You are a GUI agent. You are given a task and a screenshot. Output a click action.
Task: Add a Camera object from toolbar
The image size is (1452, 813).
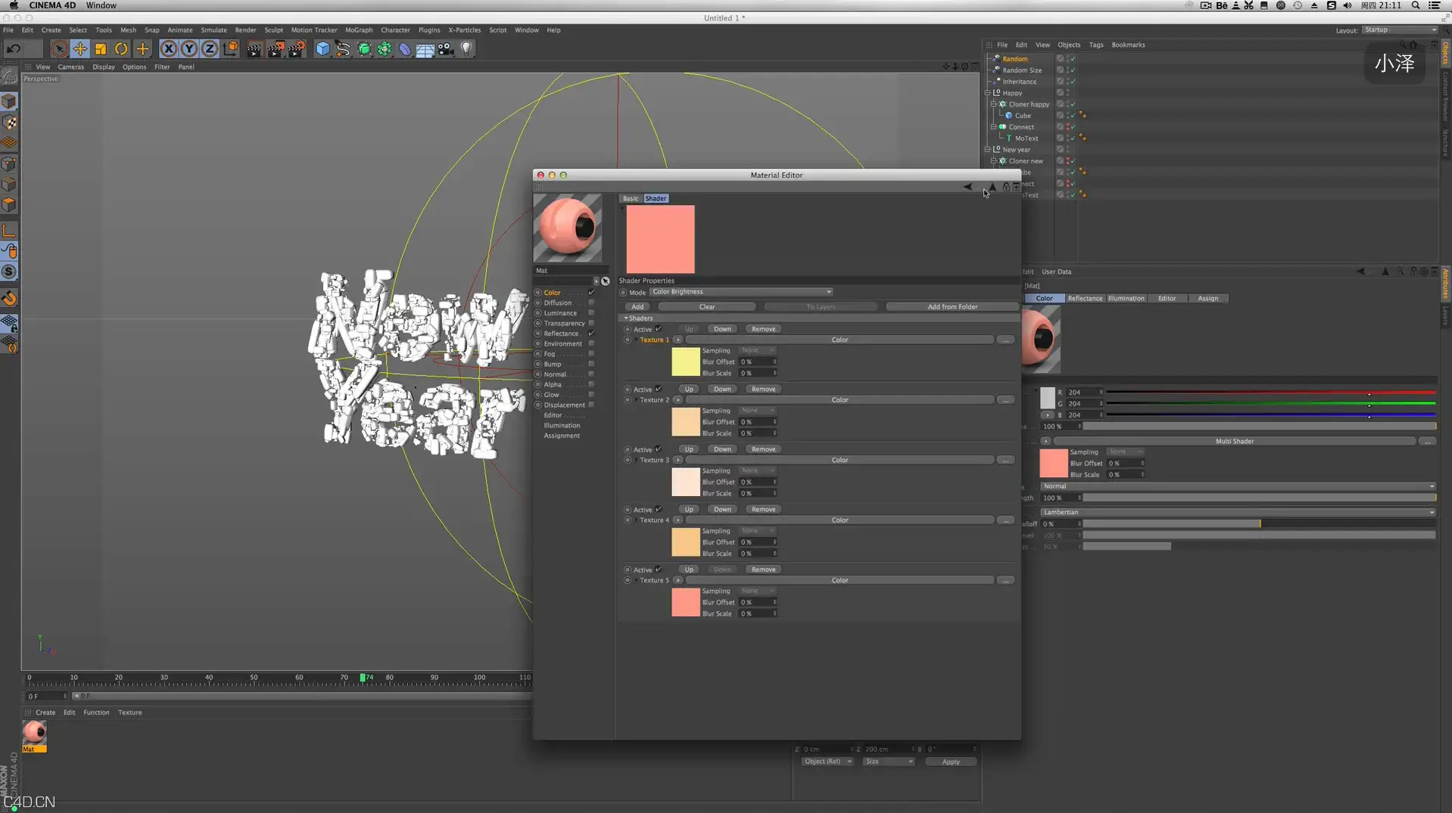coord(446,49)
